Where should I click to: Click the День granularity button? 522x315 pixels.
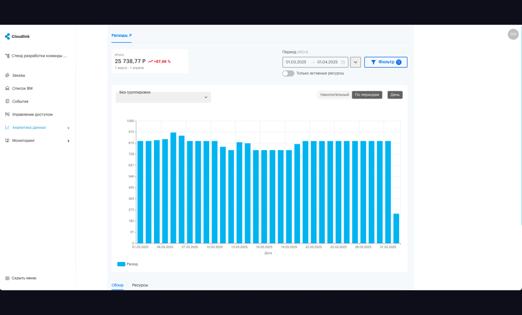395,95
